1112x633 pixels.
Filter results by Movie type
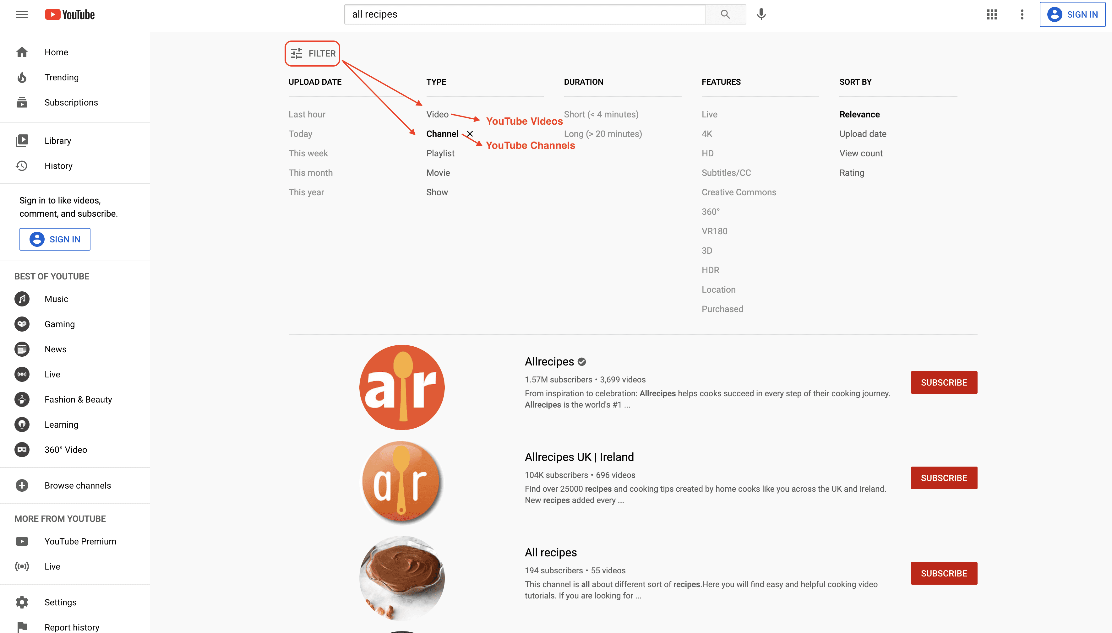click(x=438, y=173)
